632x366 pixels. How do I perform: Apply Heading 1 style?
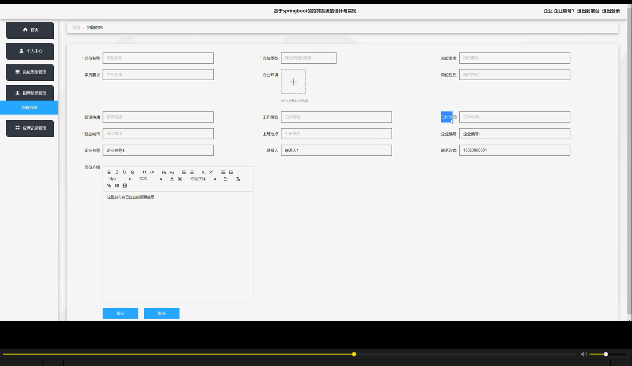click(x=164, y=172)
